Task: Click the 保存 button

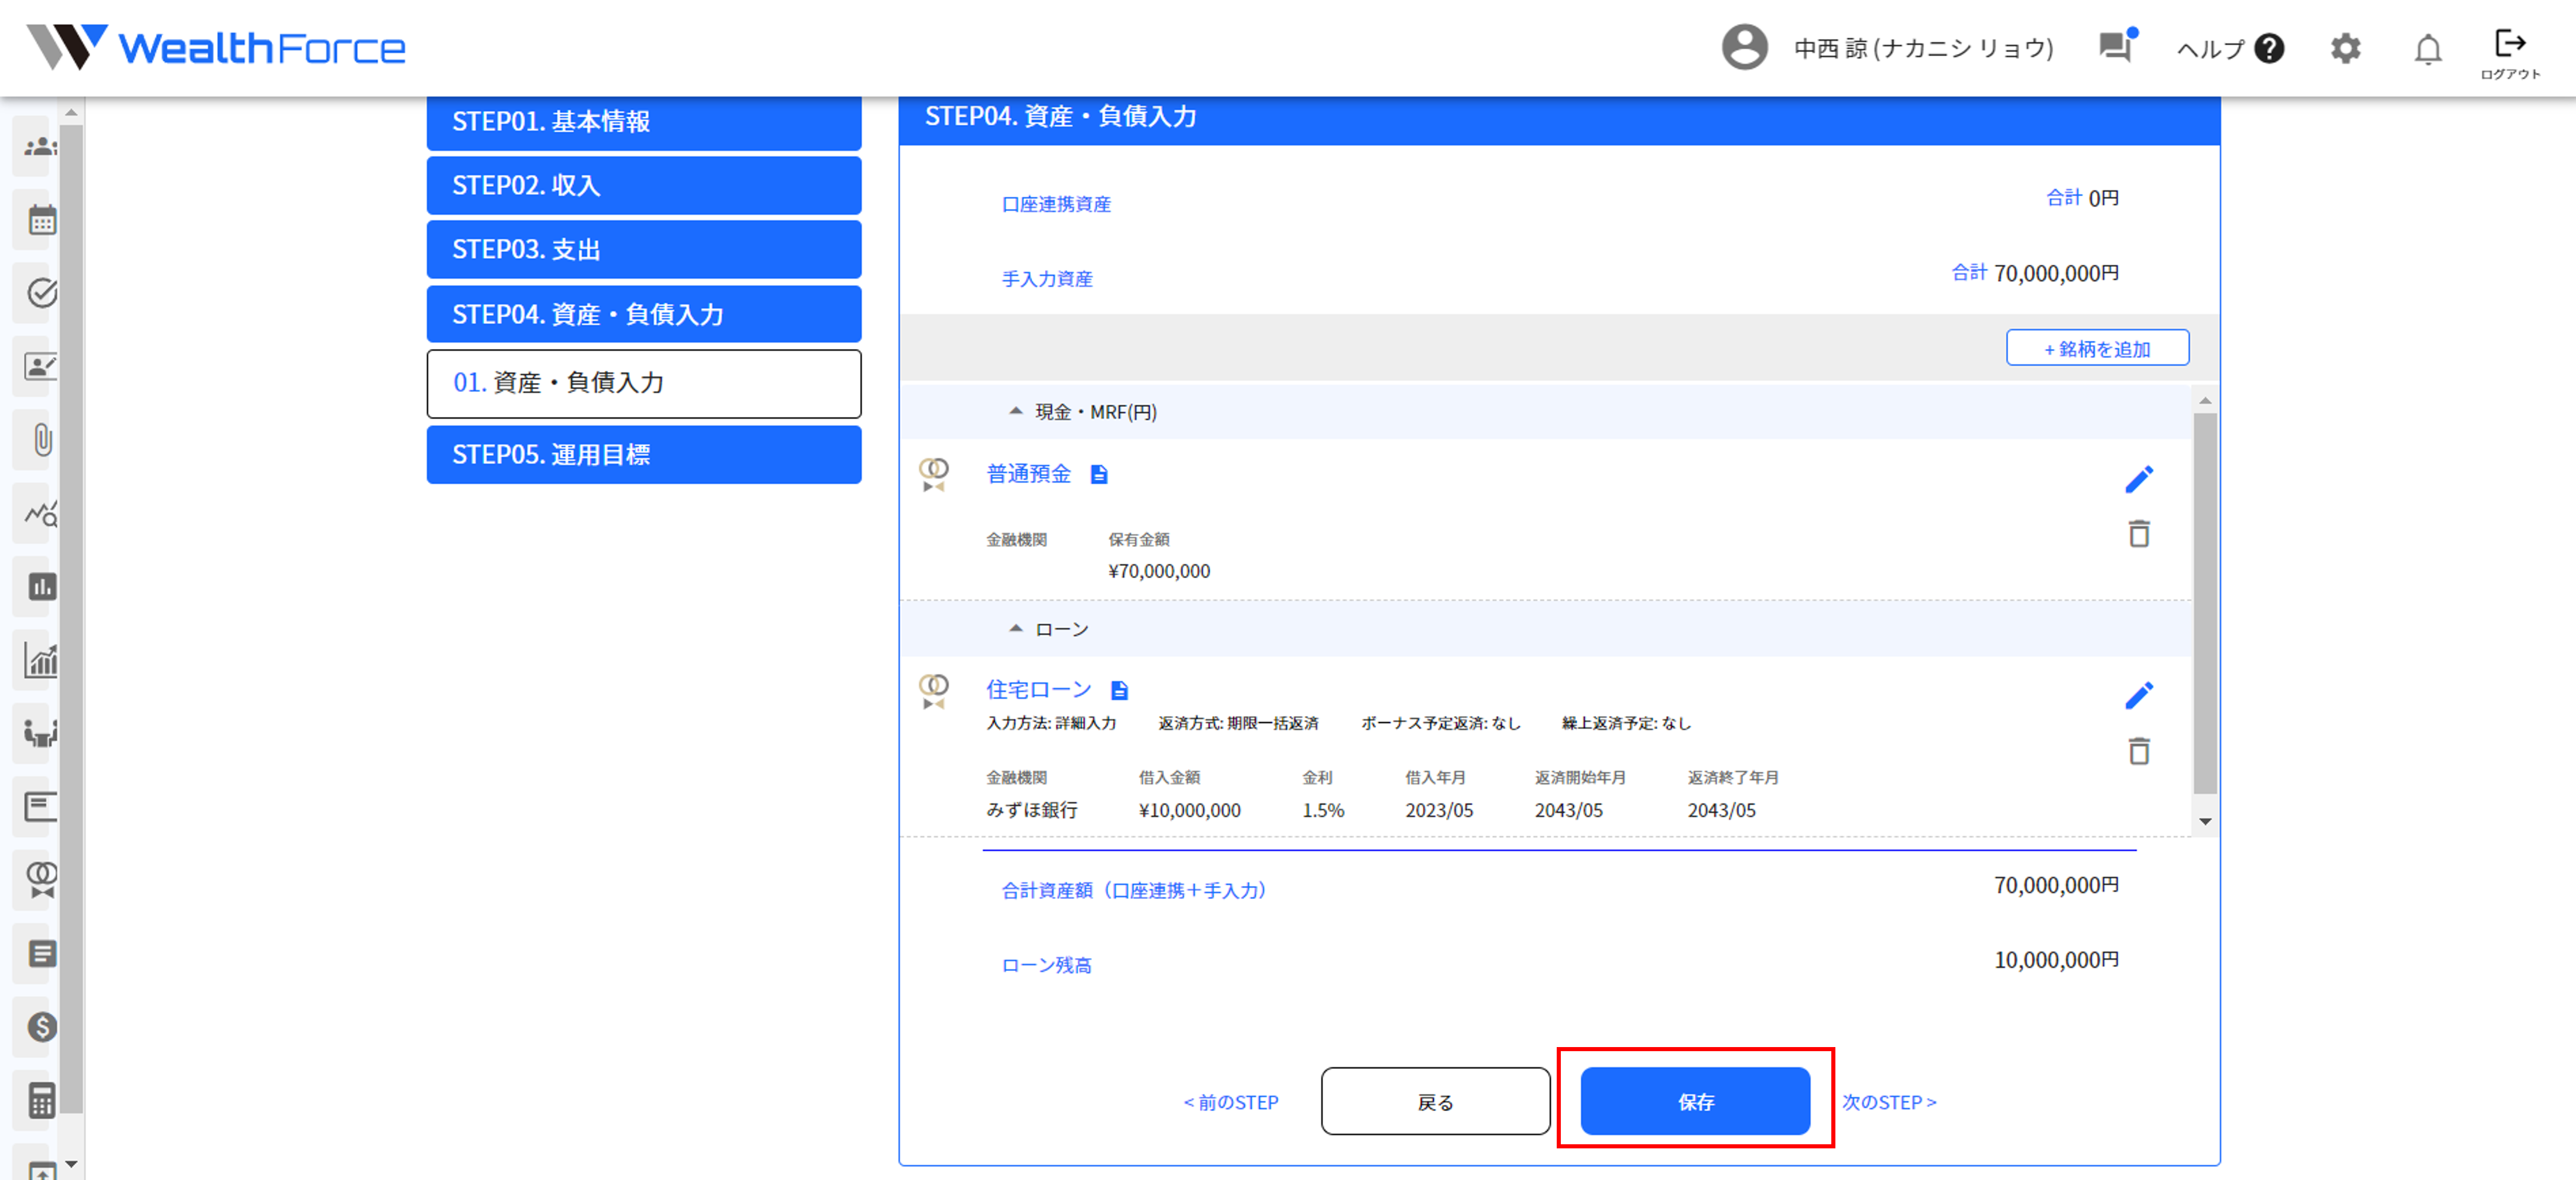Action: tap(1695, 1101)
